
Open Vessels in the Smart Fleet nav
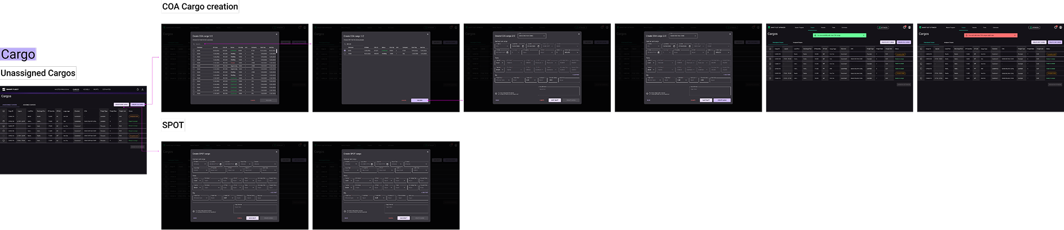coord(86,89)
